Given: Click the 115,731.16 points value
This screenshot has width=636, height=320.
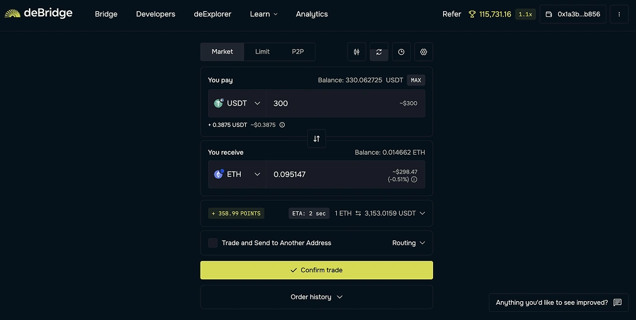Looking at the screenshot, I should [495, 14].
